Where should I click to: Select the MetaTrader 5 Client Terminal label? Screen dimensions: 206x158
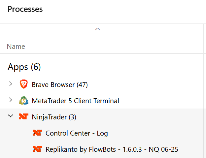tap(75, 101)
